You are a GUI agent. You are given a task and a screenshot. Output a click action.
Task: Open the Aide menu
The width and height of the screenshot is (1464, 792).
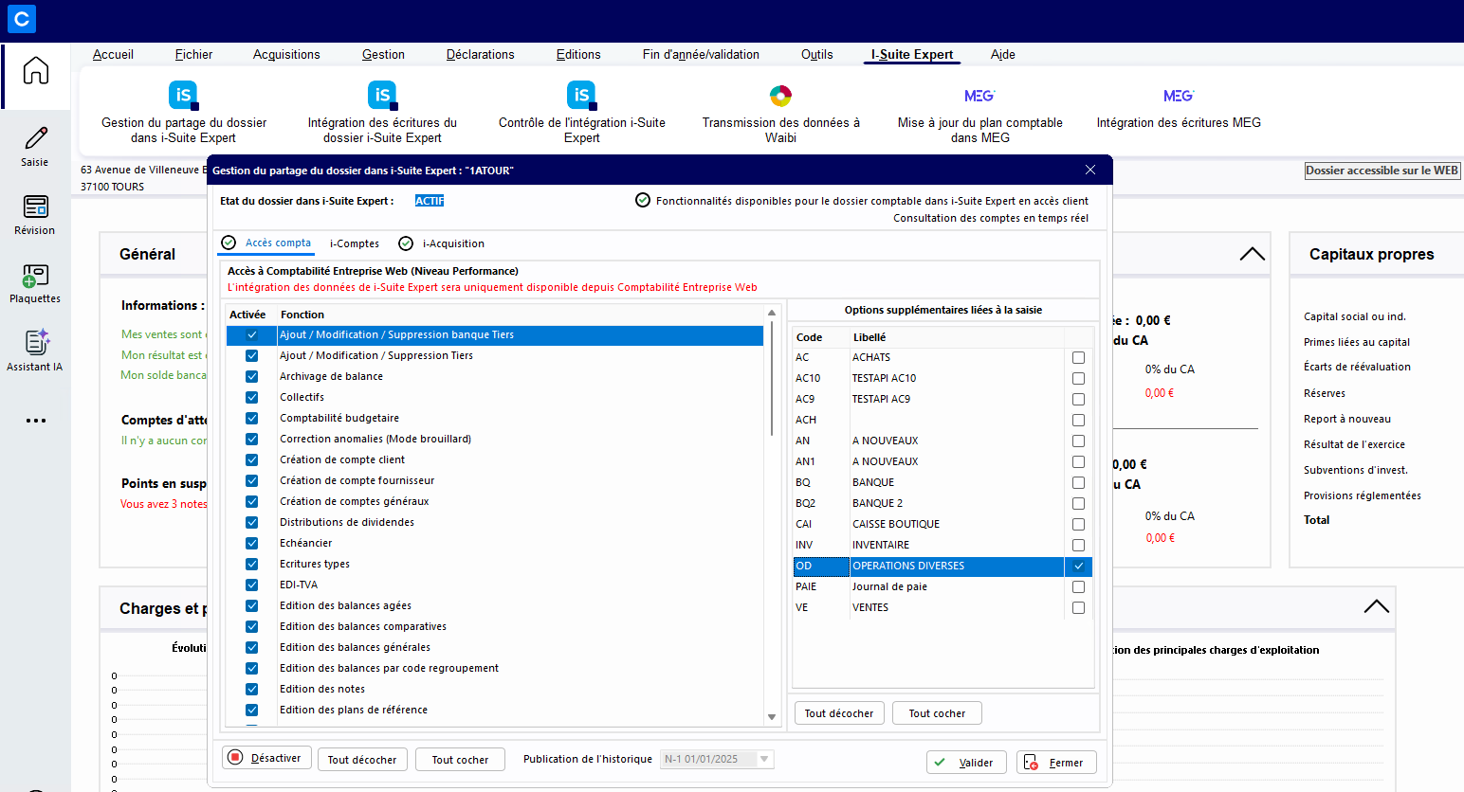tap(1003, 55)
